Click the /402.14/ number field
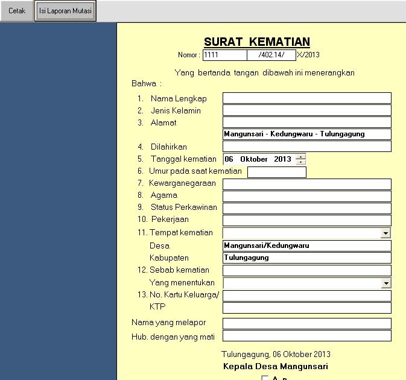406x380 pixels. tap(271, 55)
